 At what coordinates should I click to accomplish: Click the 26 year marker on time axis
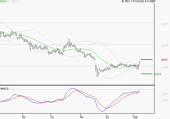pos(135,117)
